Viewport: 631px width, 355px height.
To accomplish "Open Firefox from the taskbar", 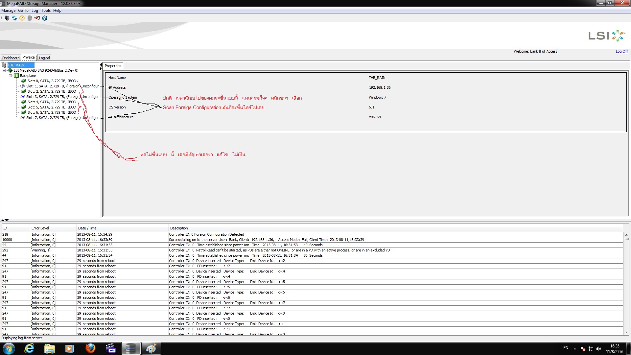I will tap(90, 348).
